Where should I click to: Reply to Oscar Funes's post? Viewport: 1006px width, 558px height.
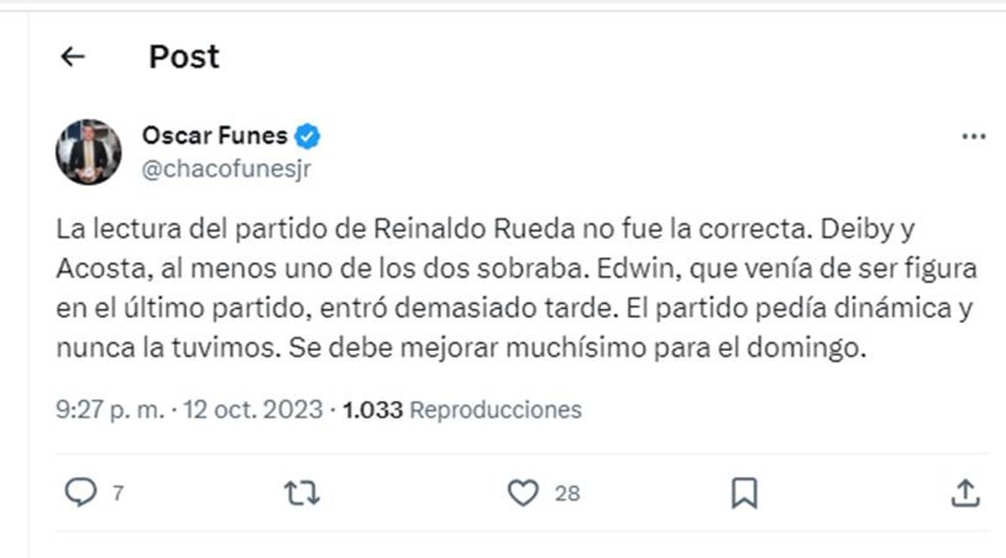[x=82, y=493]
